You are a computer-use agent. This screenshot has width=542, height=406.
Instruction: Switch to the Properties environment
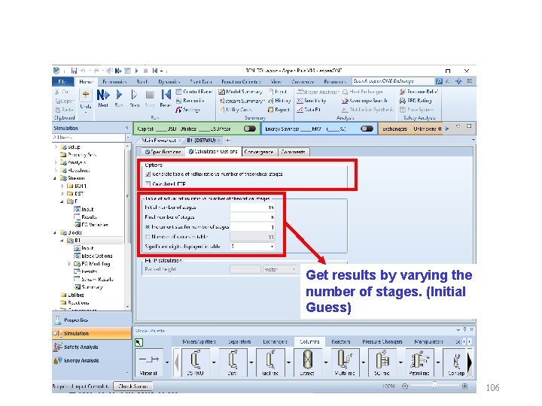[x=92, y=320]
